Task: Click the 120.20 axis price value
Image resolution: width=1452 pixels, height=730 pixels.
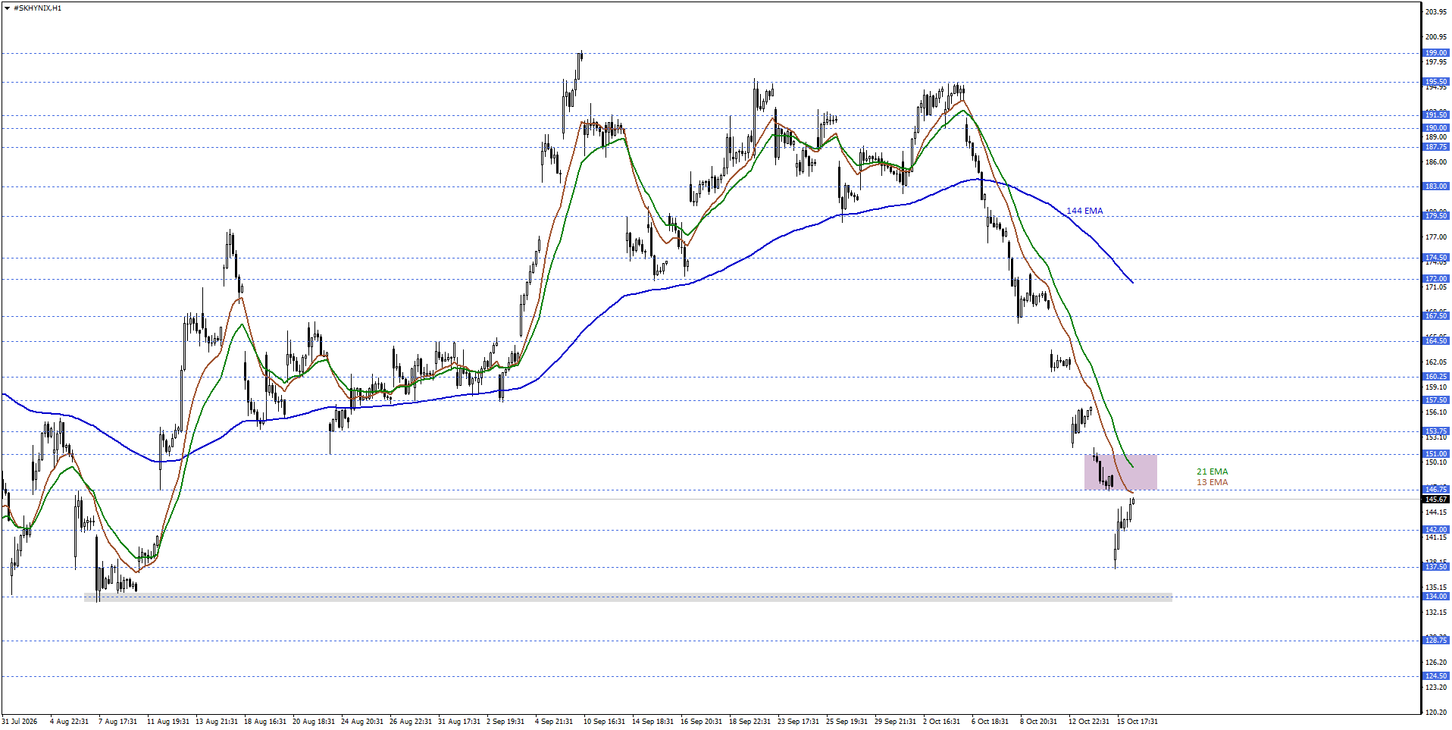Action: (1435, 713)
